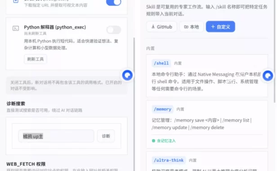Import skill from GitHub button
Screen dimensions: 277x171
point(161,27)
